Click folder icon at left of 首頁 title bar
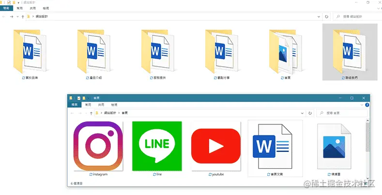Image resolution: width=382 pixels, height=195 pixels. [71, 98]
